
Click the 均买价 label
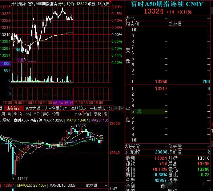(132, 146)
